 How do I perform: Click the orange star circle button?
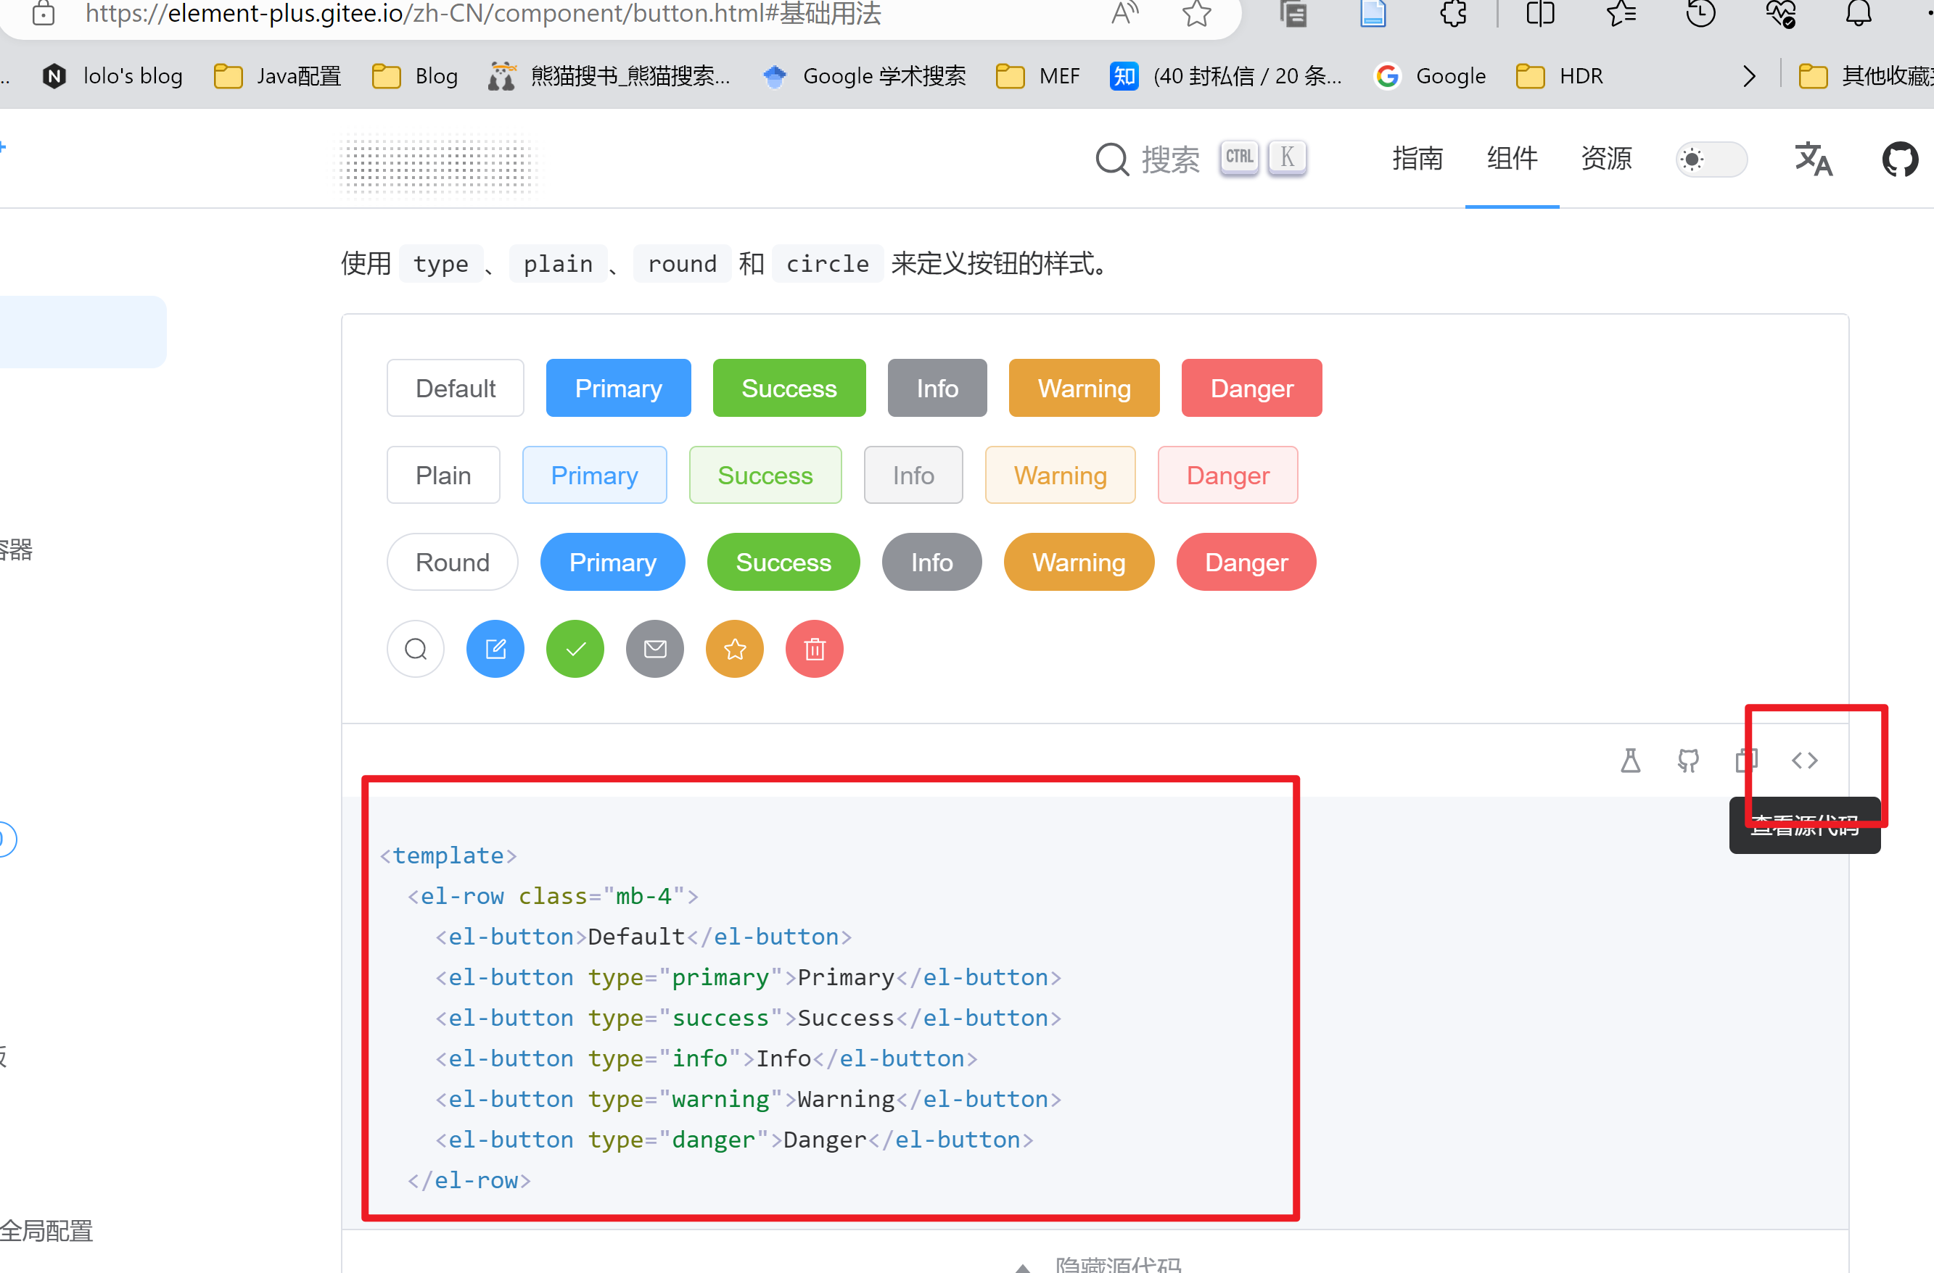735,649
